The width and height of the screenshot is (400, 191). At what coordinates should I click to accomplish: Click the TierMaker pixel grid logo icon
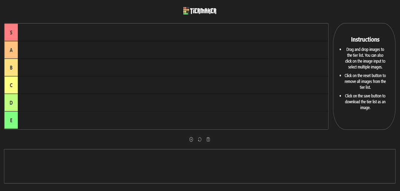tap(186, 11)
